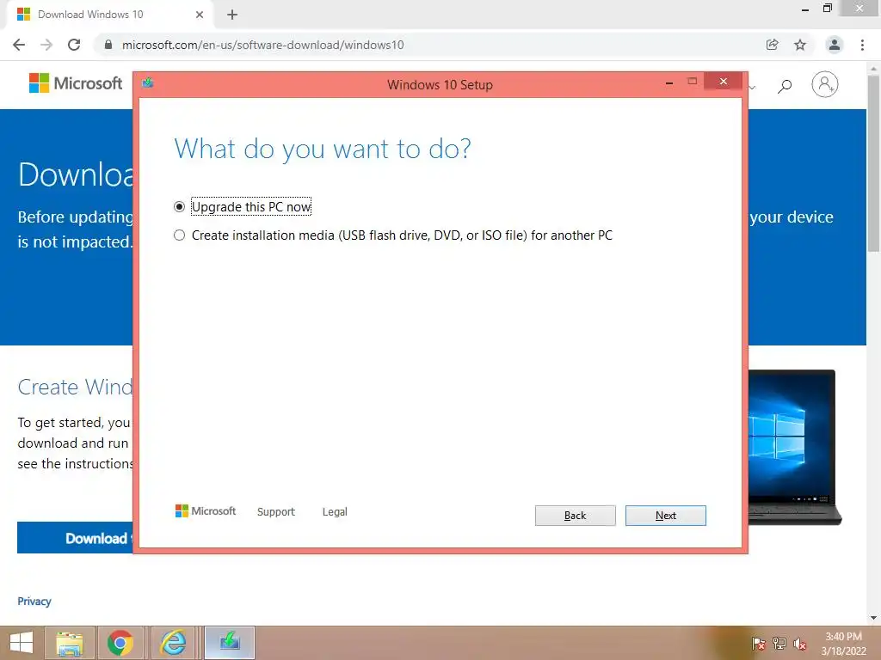This screenshot has width=881, height=660.
Task: Open the Windows Start button
Action: click(22, 643)
